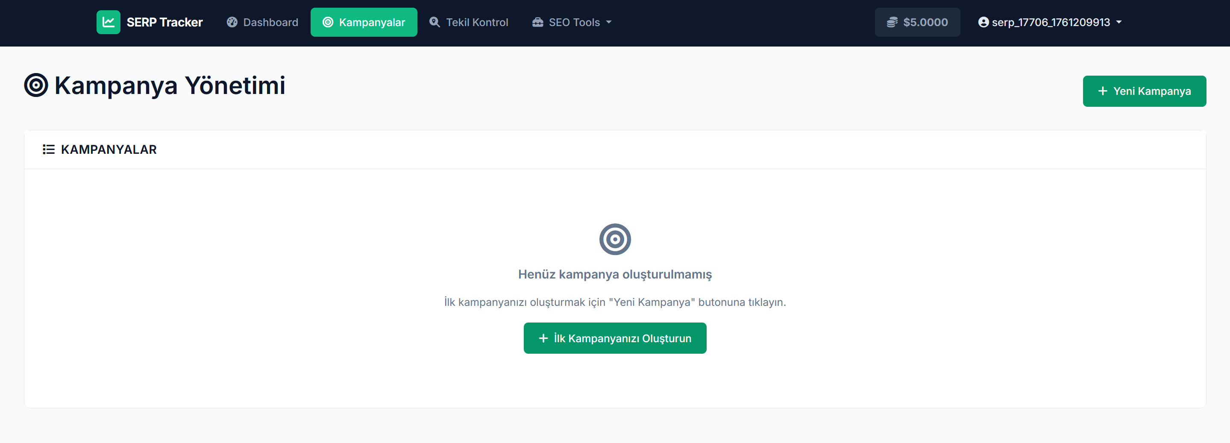Click the SERP Tracker chart logo icon

tap(109, 23)
